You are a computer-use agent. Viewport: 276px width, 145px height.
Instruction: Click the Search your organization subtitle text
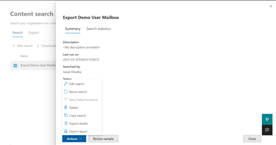click(33, 23)
